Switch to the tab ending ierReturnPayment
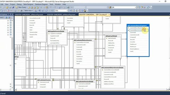 tap(61, 15)
